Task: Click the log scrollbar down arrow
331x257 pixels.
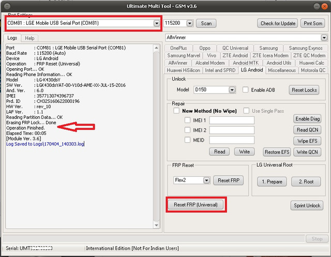Action: 156,225
